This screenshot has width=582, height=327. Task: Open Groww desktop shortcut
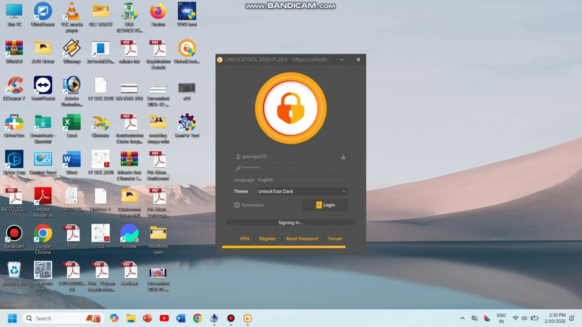(x=129, y=237)
